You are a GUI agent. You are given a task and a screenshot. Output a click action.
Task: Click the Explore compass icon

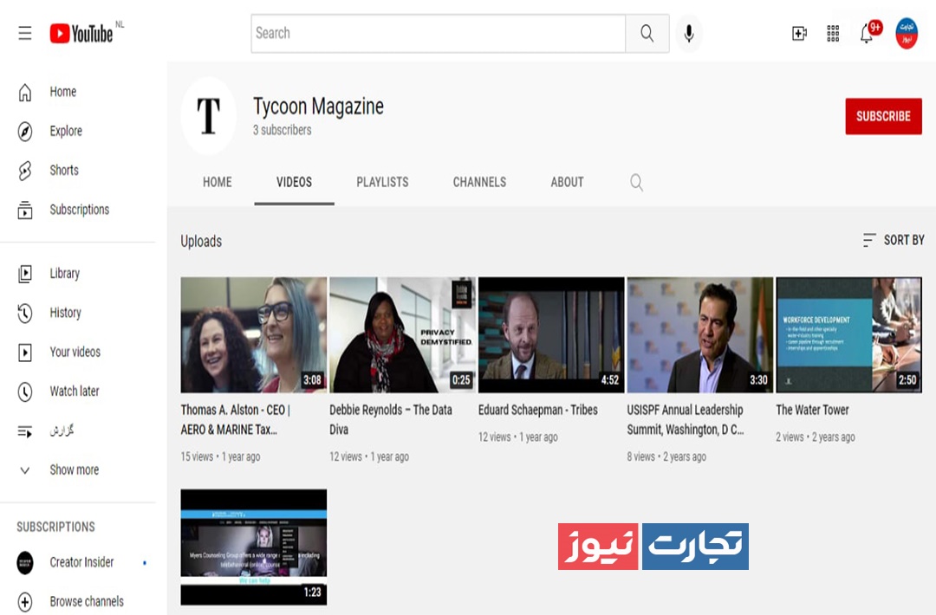[25, 132]
